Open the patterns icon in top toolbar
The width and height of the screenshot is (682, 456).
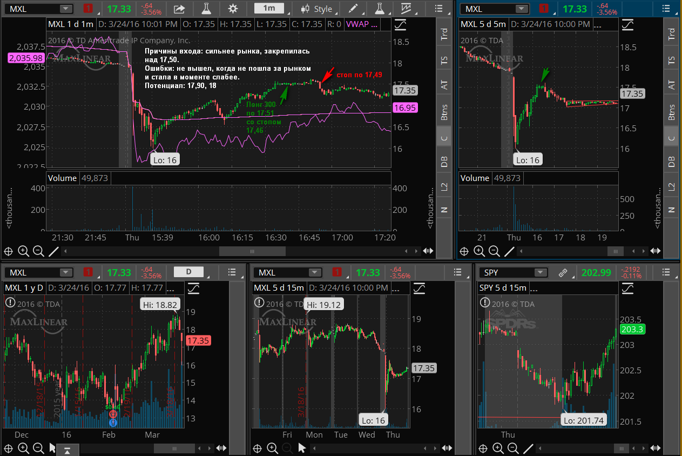(x=406, y=9)
